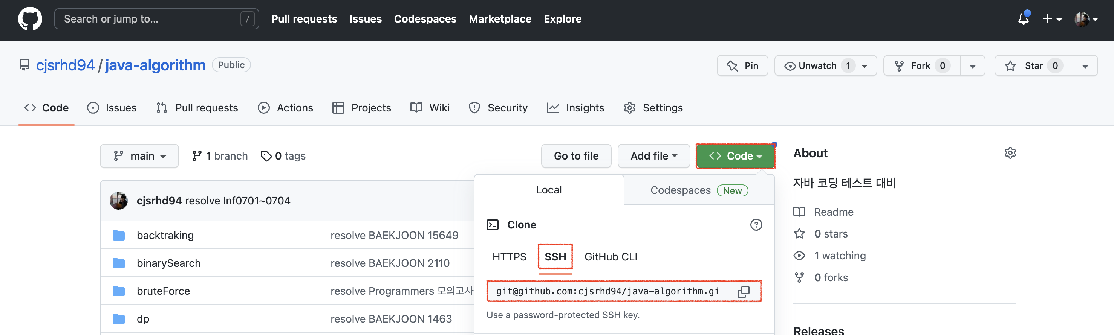The image size is (1114, 335).
Task: Open cjsrhd94 owner profile link
Action: (65, 65)
